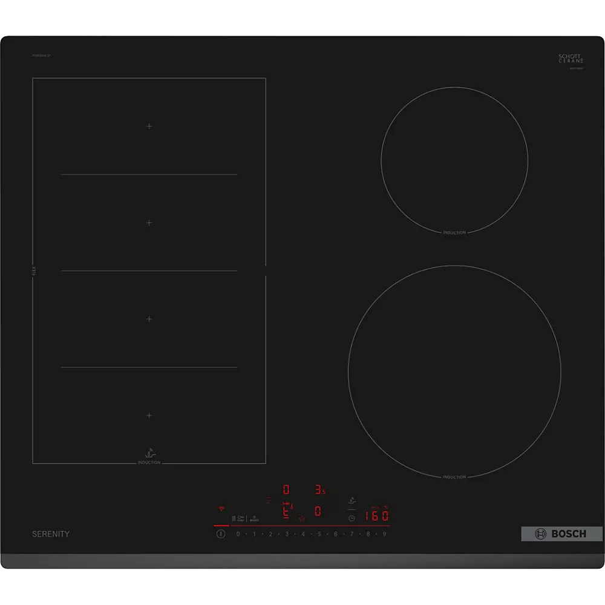This screenshot has height=605, width=605.
Task: Toggle the move-mode arrow symbol
Action: [x=286, y=503]
